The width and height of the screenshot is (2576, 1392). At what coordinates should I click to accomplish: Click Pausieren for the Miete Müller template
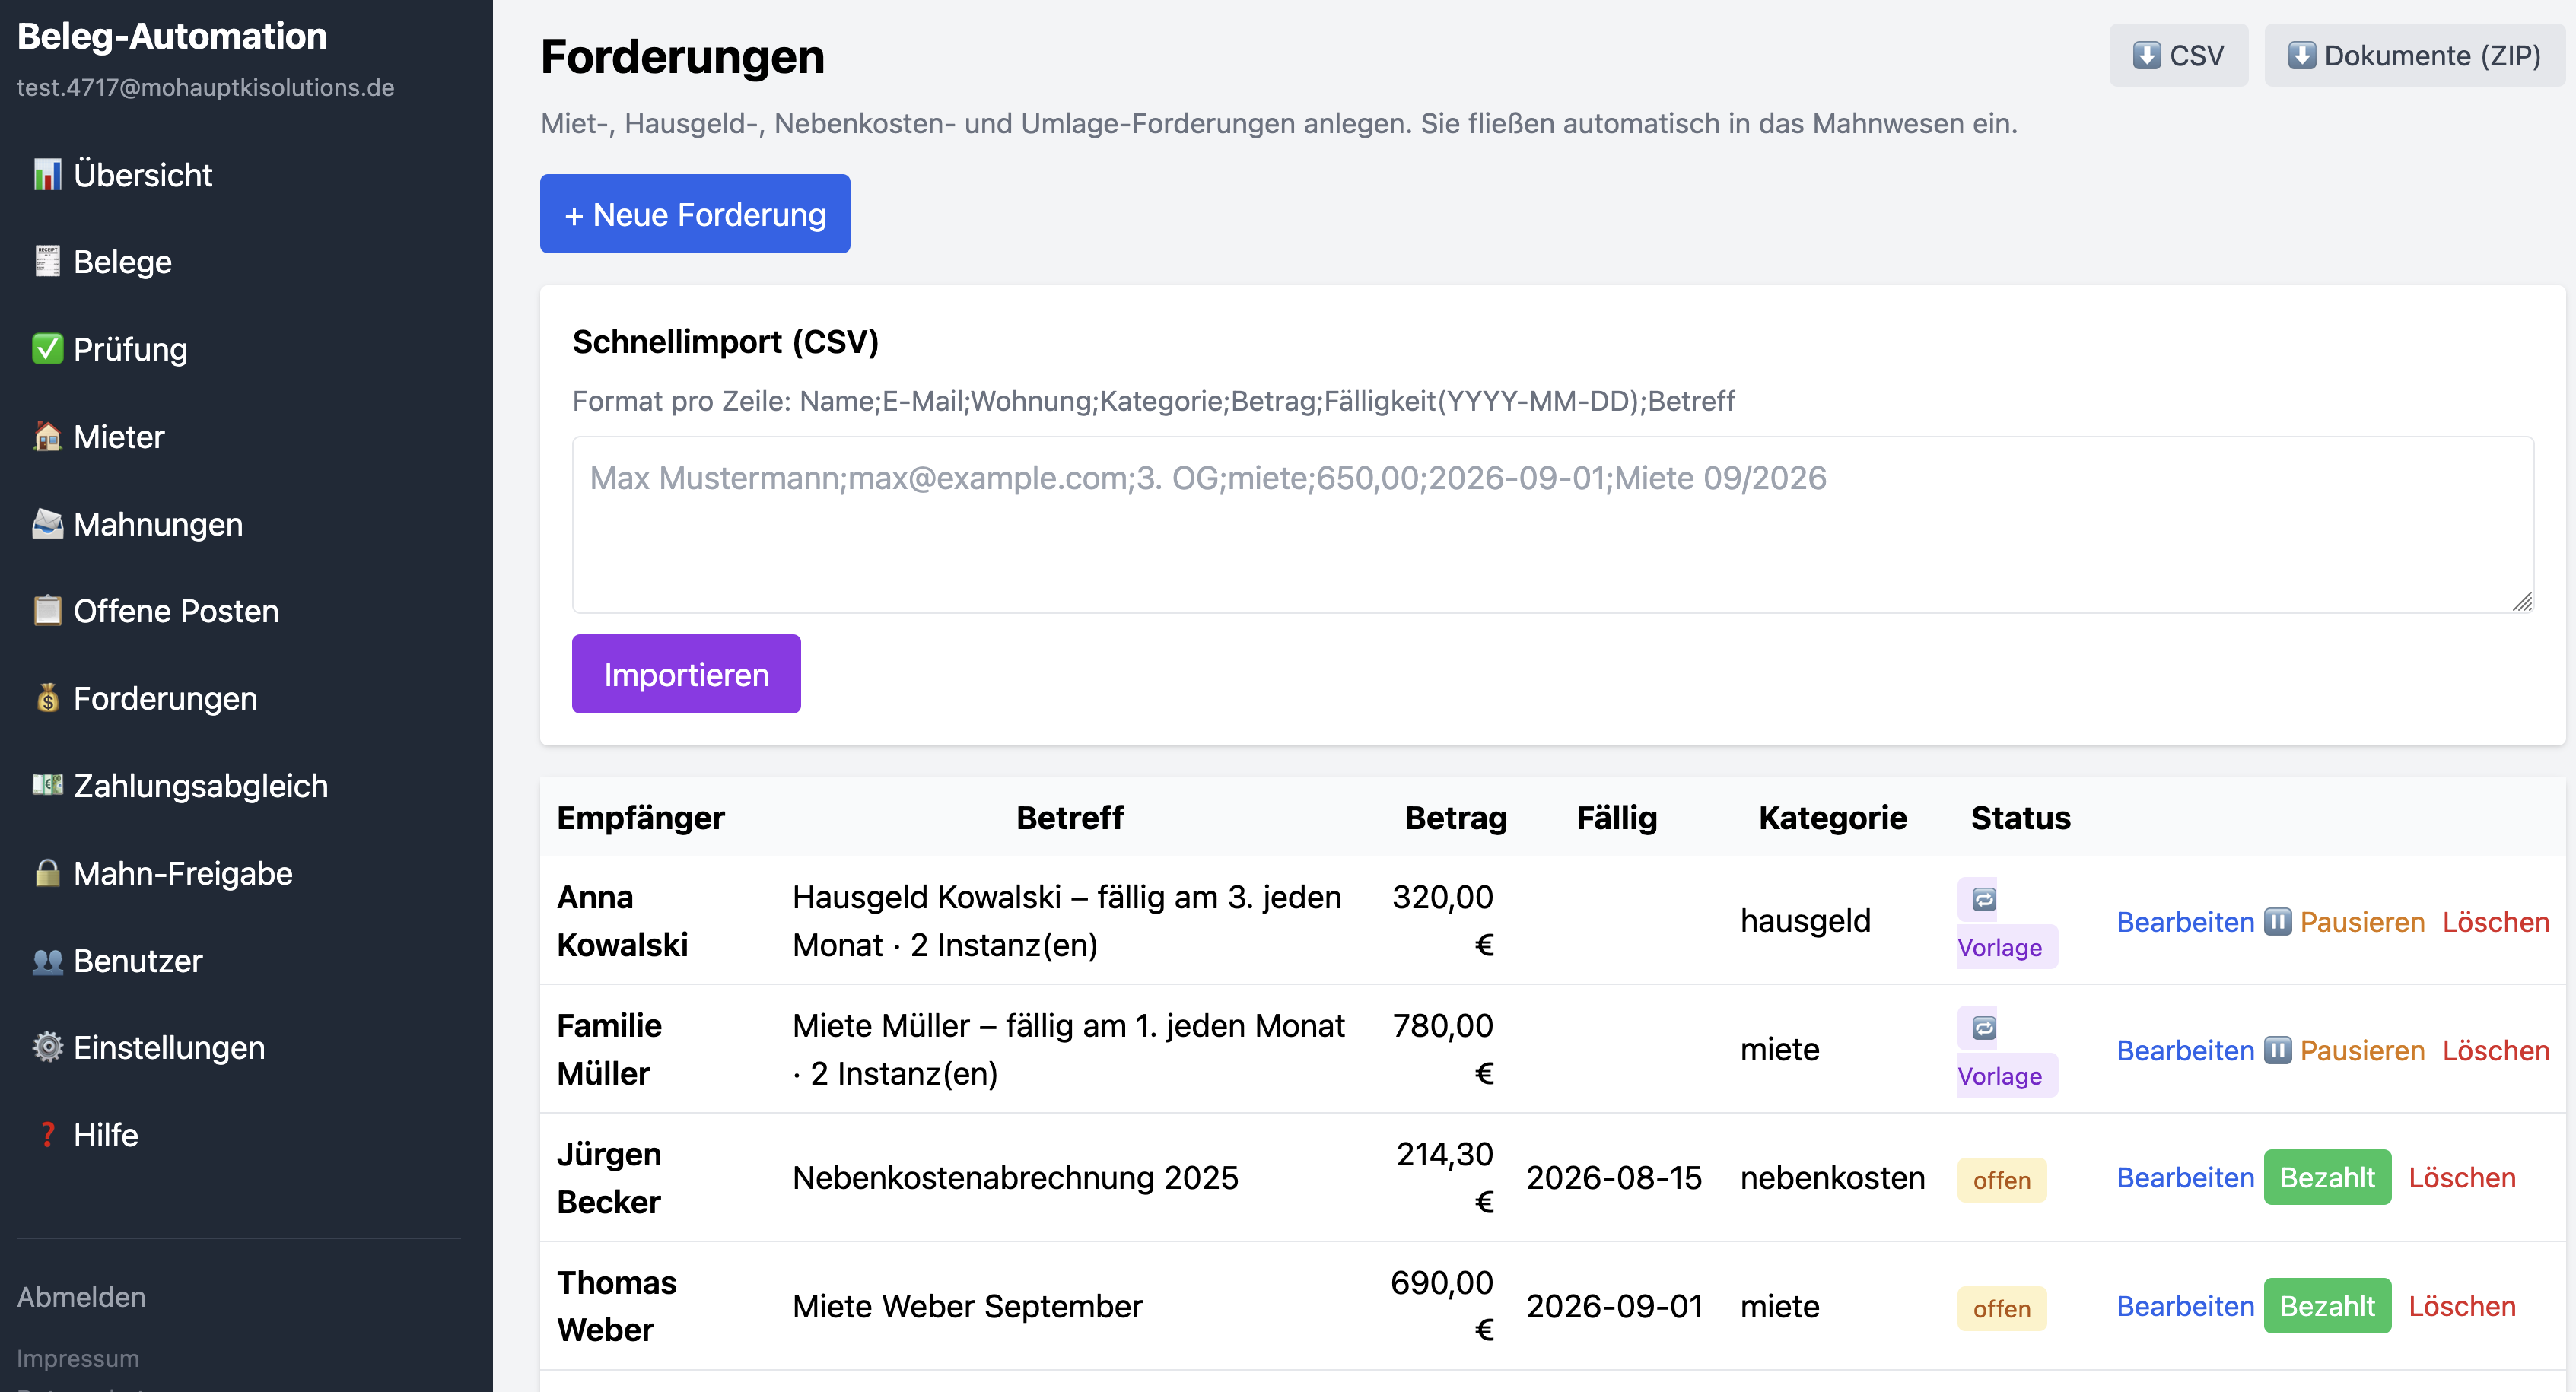(2362, 1050)
